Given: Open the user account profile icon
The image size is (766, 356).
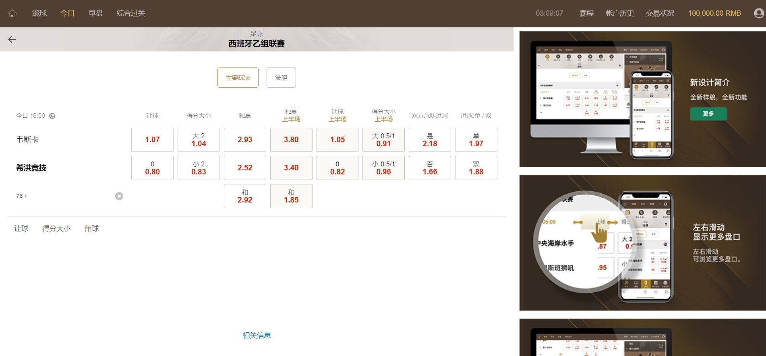Looking at the screenshot, I should click(x=758, y=13).
